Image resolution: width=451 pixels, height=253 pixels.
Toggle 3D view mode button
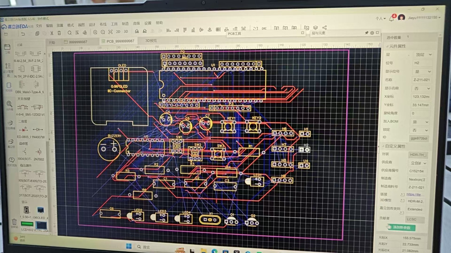point(126,31)
